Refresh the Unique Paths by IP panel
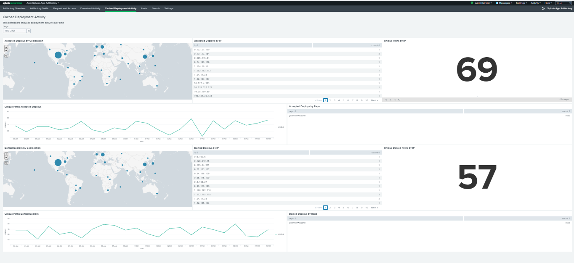 400,100
